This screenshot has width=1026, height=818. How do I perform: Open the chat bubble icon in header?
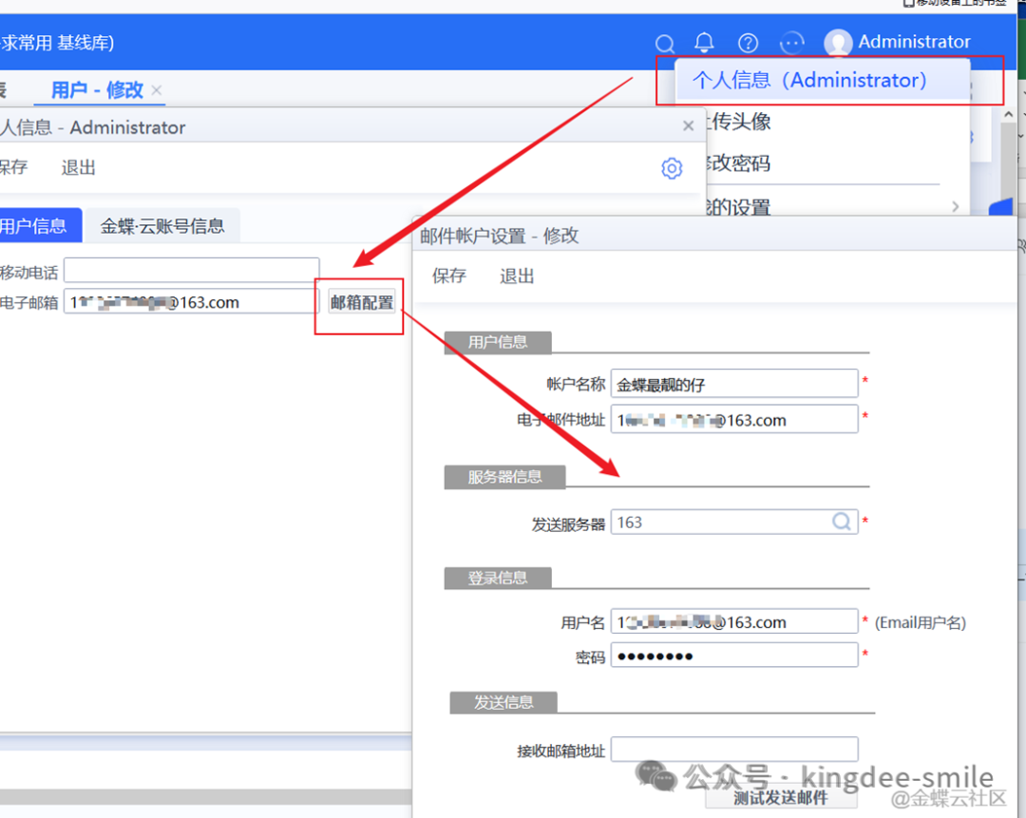791,43
